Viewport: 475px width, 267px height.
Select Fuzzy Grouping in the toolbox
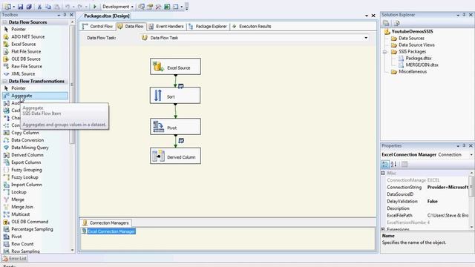pyautogui.click(x=27, y=170)
